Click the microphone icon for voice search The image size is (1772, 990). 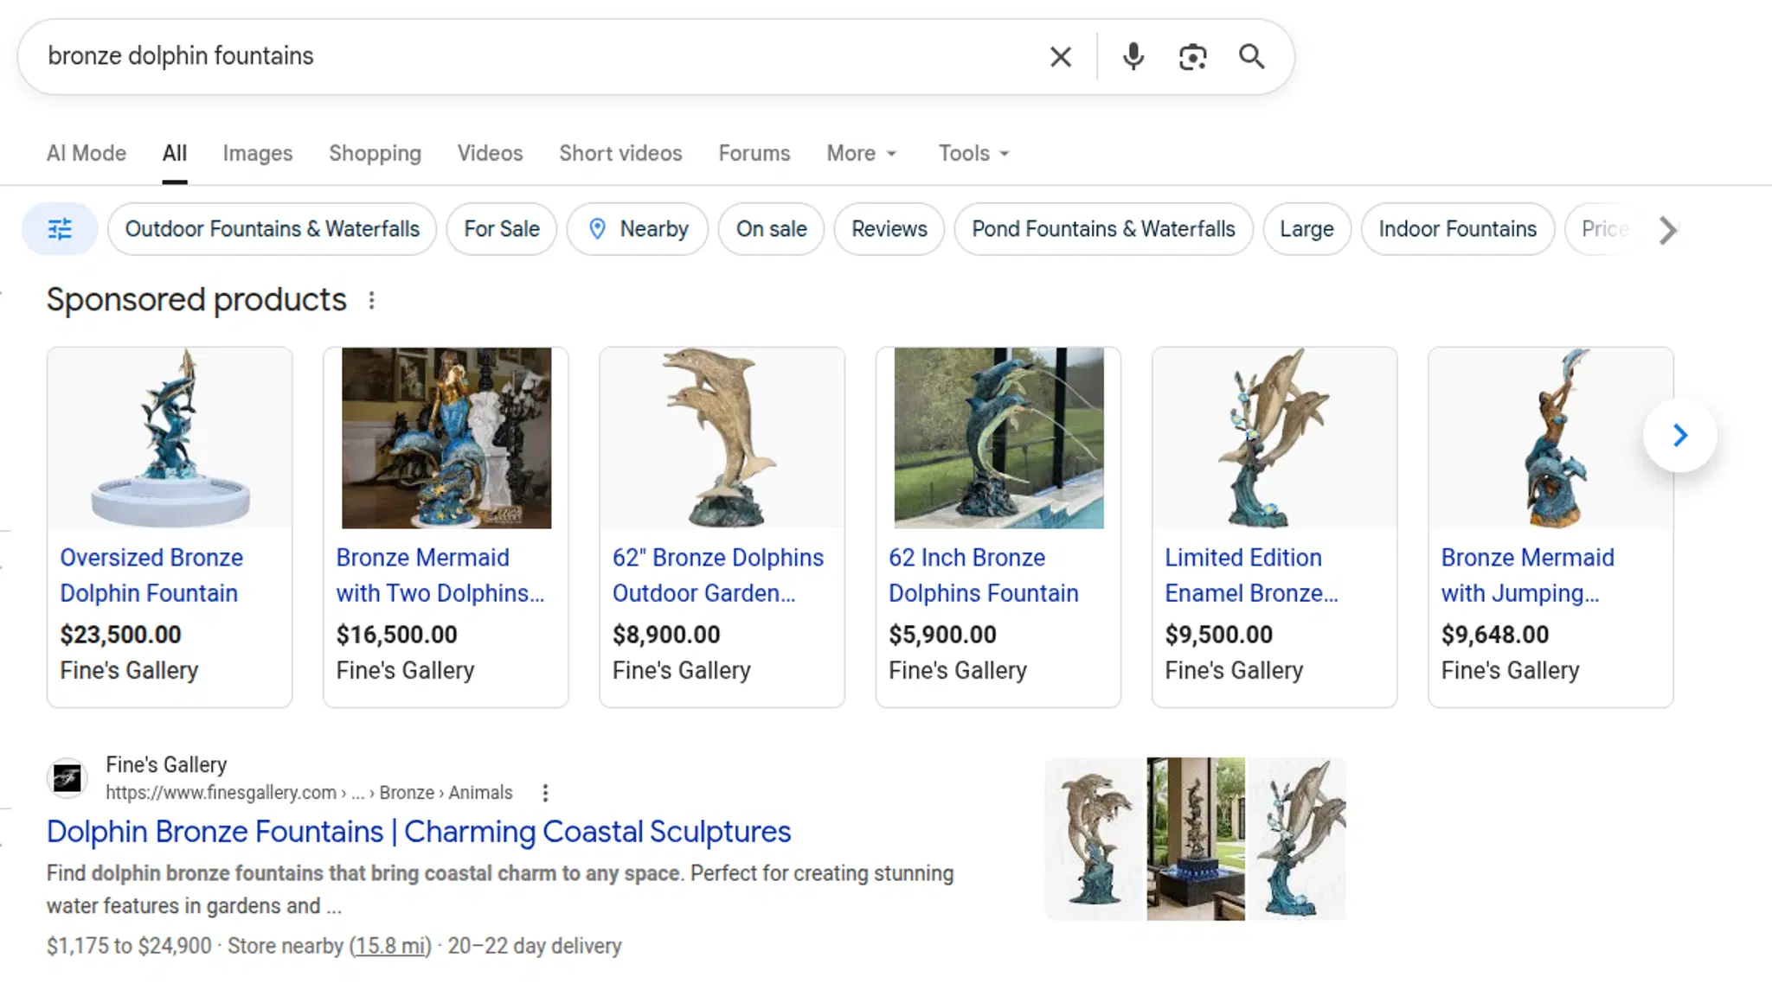point(1132,56)
